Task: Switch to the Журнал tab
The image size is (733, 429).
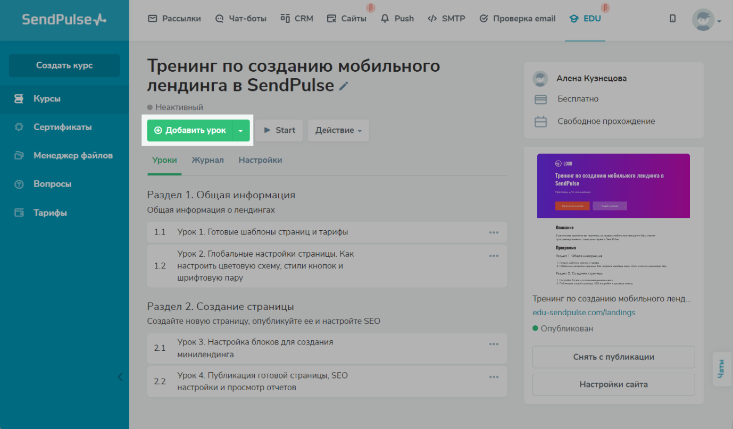Action: [207, 160]
